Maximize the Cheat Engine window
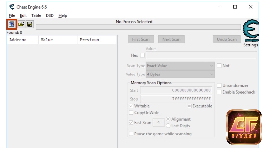The height and width of the screenshot is (148, 265). point(235,7)
